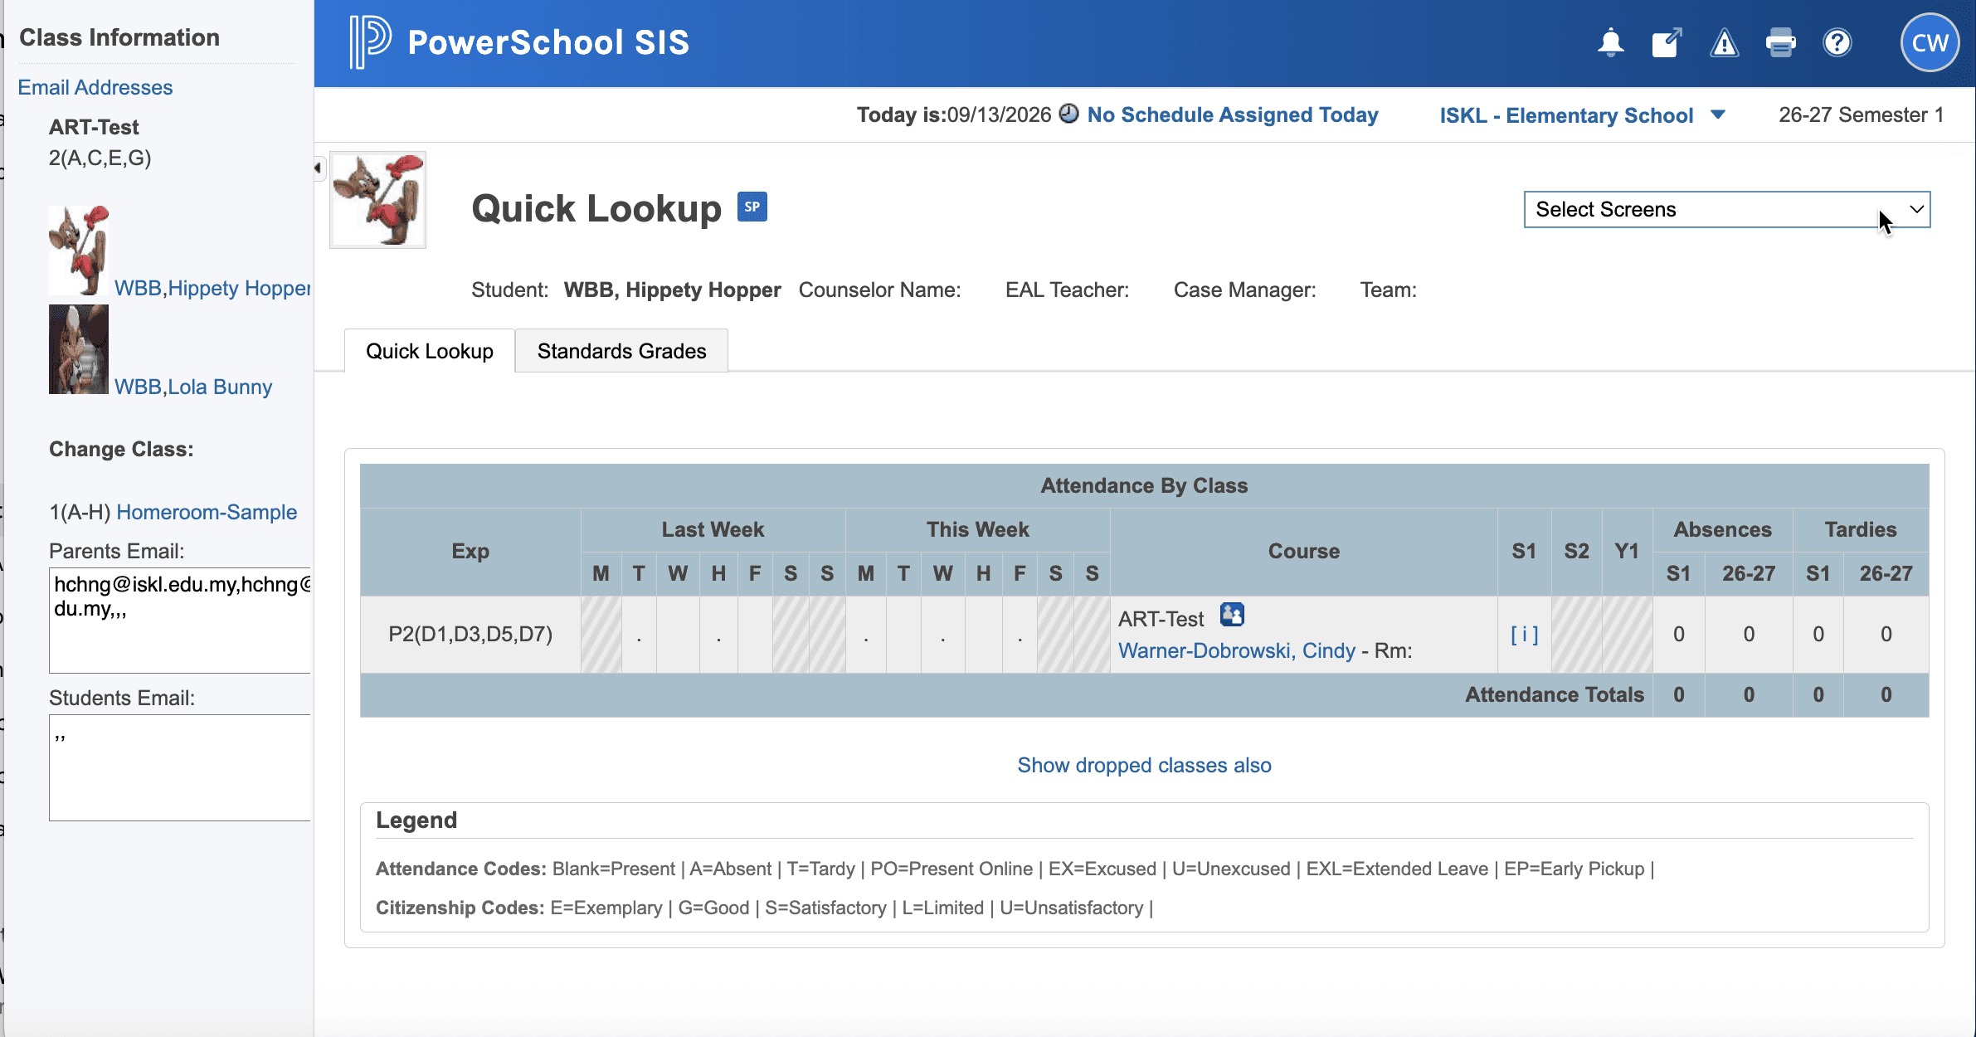Select student WBB,Lola Bunny in sidebar
Image resolution: width=1976 pixels, height=1037 pixels.
click(x=193, y=387)
